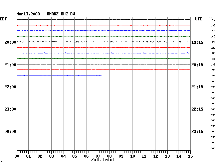Screen dimensions: 217x165
Task: Select the CET time zone label
Action: coord(3,19)
